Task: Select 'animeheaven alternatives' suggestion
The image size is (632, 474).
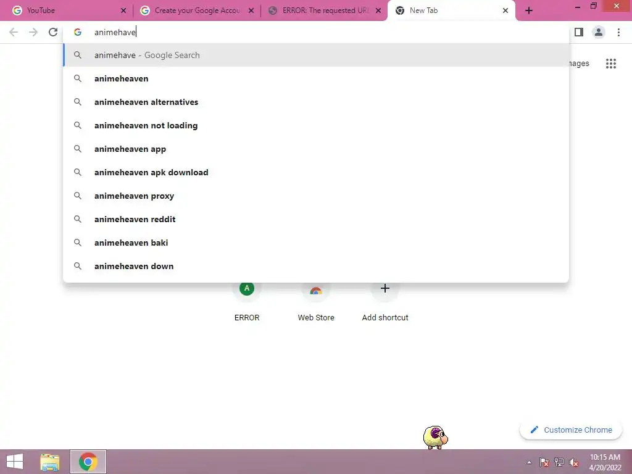Action: (x=316, y=102)
